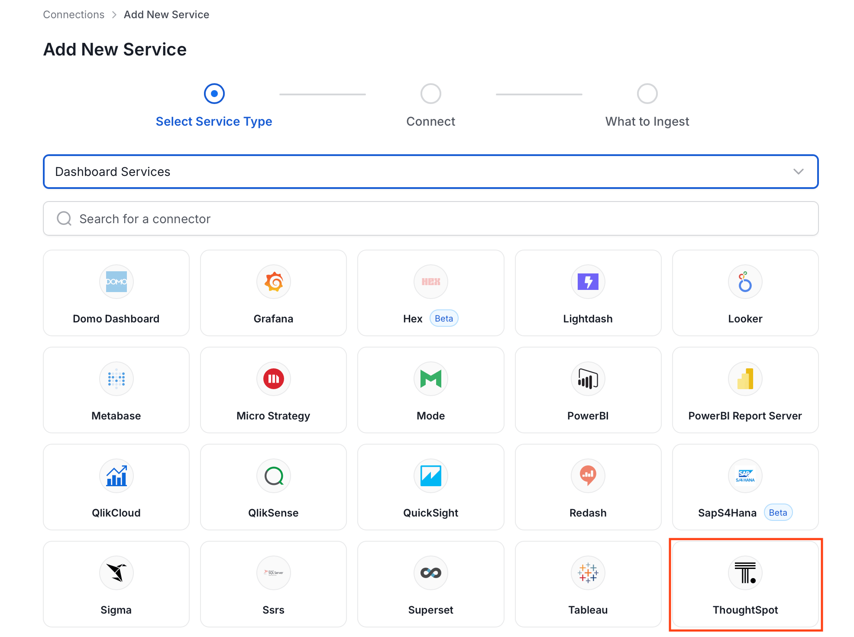Click the Metabase card label
Screen dimensions: 854x637
click(x=116, y=416)
